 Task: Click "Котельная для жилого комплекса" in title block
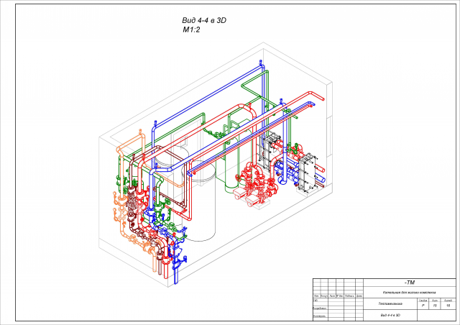[410, 293]
